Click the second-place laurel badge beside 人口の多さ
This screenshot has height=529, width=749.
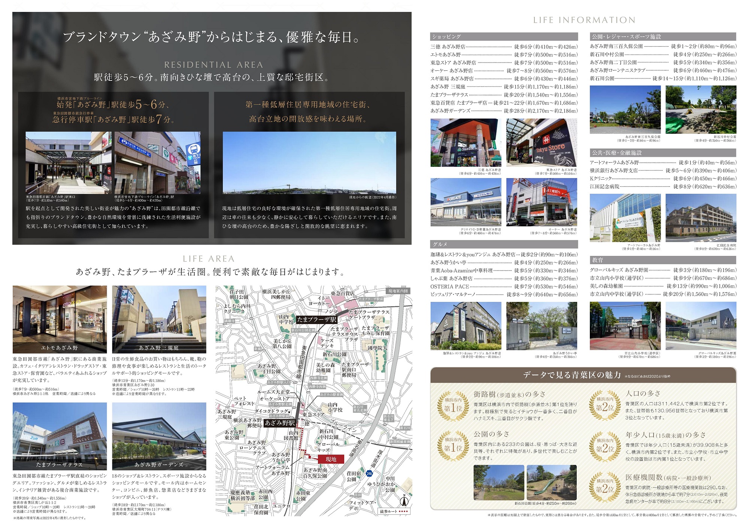coord(605,406)
